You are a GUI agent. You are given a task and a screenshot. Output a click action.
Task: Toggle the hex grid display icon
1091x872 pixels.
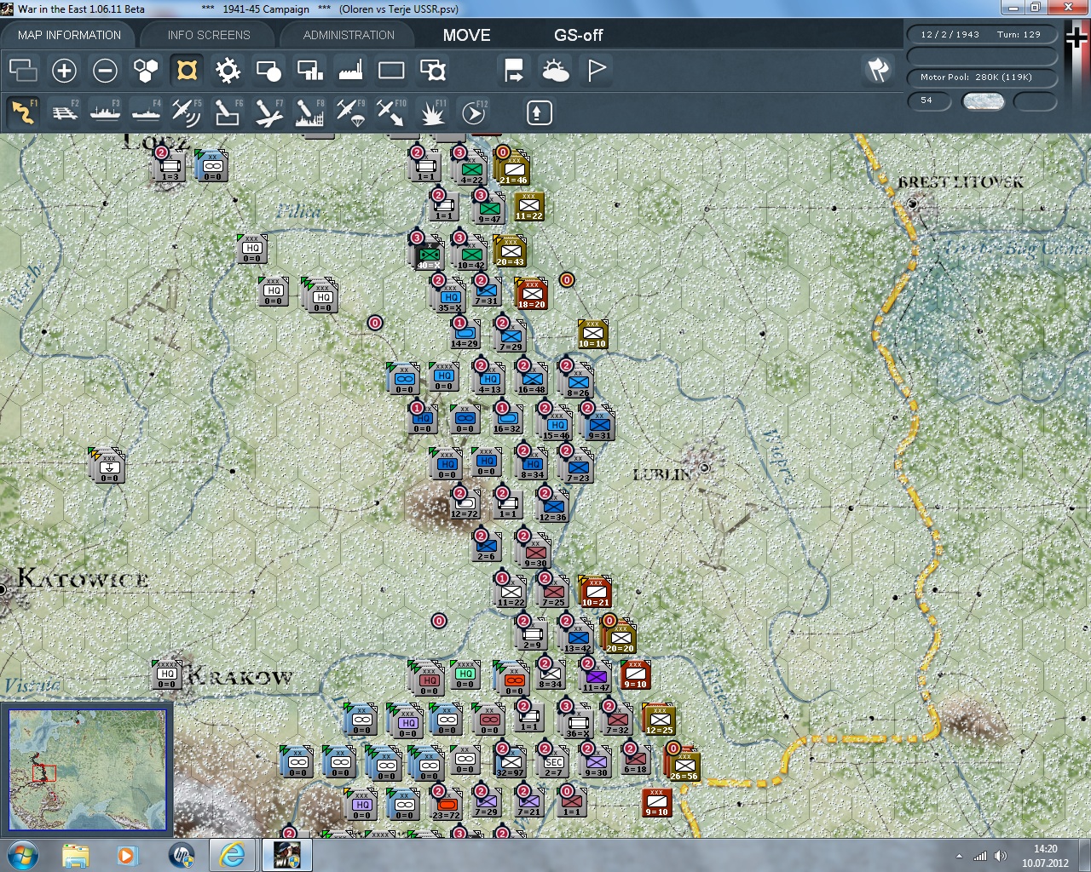(x=146, y=71)
